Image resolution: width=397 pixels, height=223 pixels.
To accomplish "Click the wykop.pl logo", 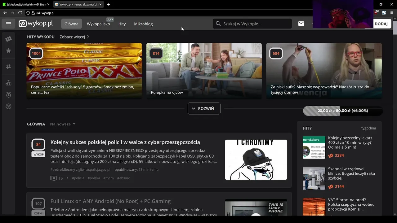I will click(x=36, y=24).
